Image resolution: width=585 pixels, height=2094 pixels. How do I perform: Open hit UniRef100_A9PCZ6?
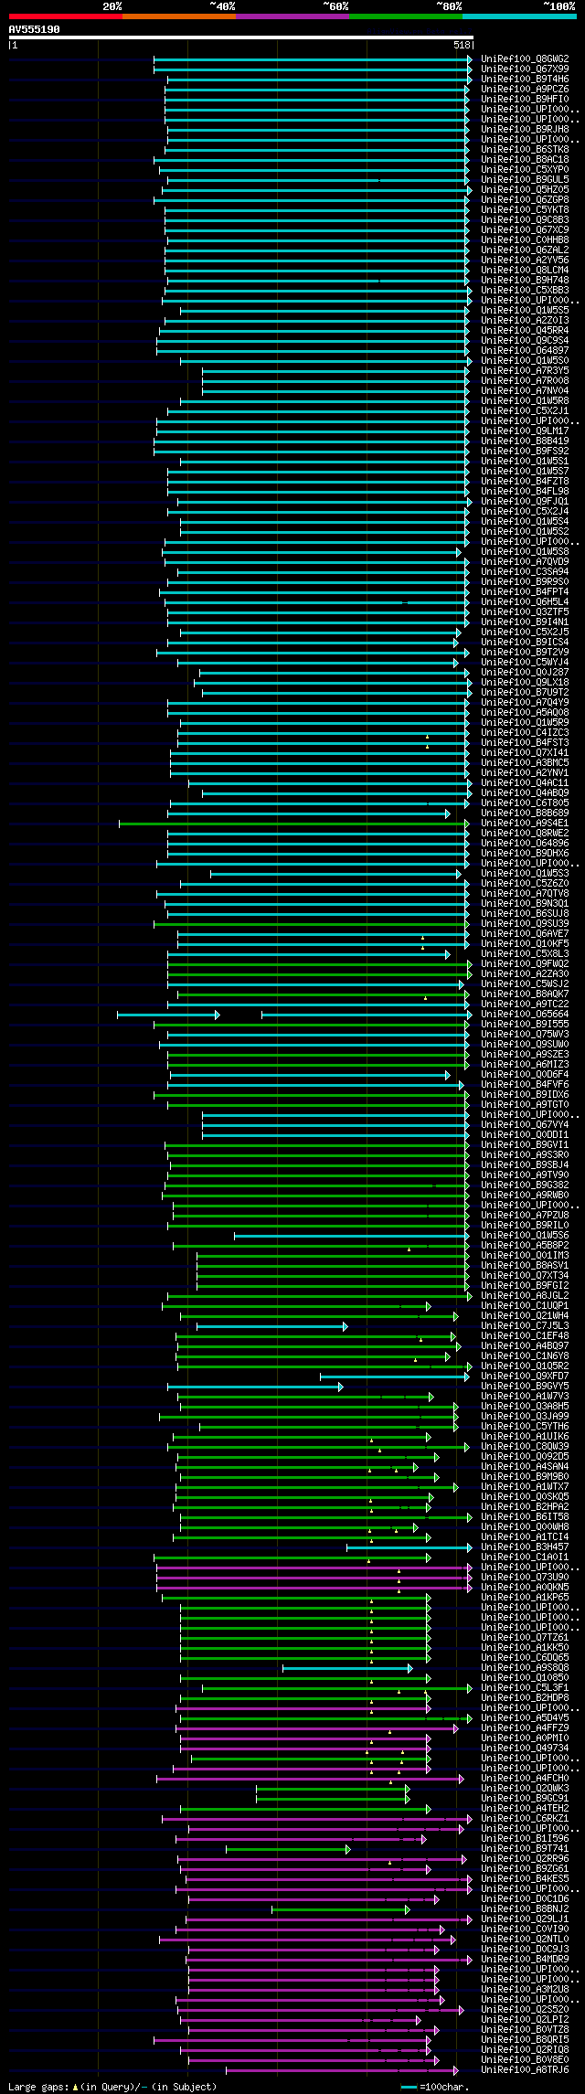(x=525, y=90)
